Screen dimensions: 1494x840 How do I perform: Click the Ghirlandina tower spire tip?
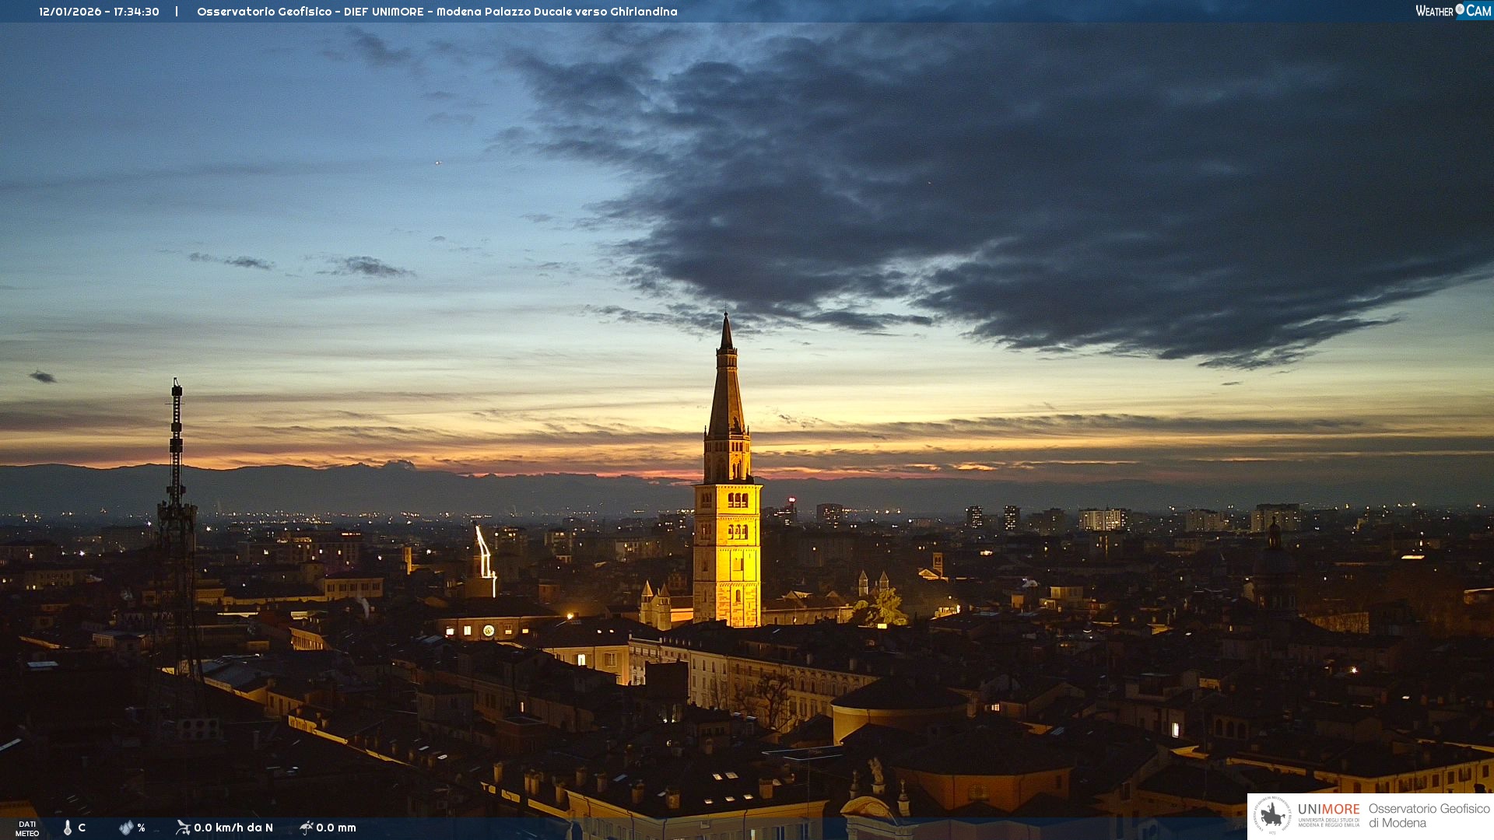tap(726, 316)
